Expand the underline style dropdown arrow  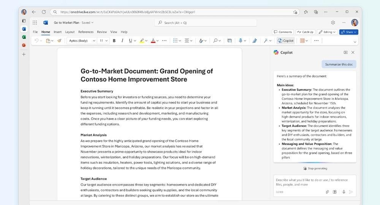[x=135, y=41]
